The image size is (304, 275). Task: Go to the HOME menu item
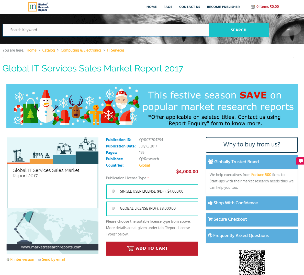pos(151,7)
